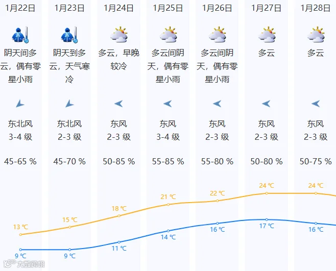Click the 14 ℃ low point on 1月25日
Viewport: 336px width, 271px height.
coord(168,231)
